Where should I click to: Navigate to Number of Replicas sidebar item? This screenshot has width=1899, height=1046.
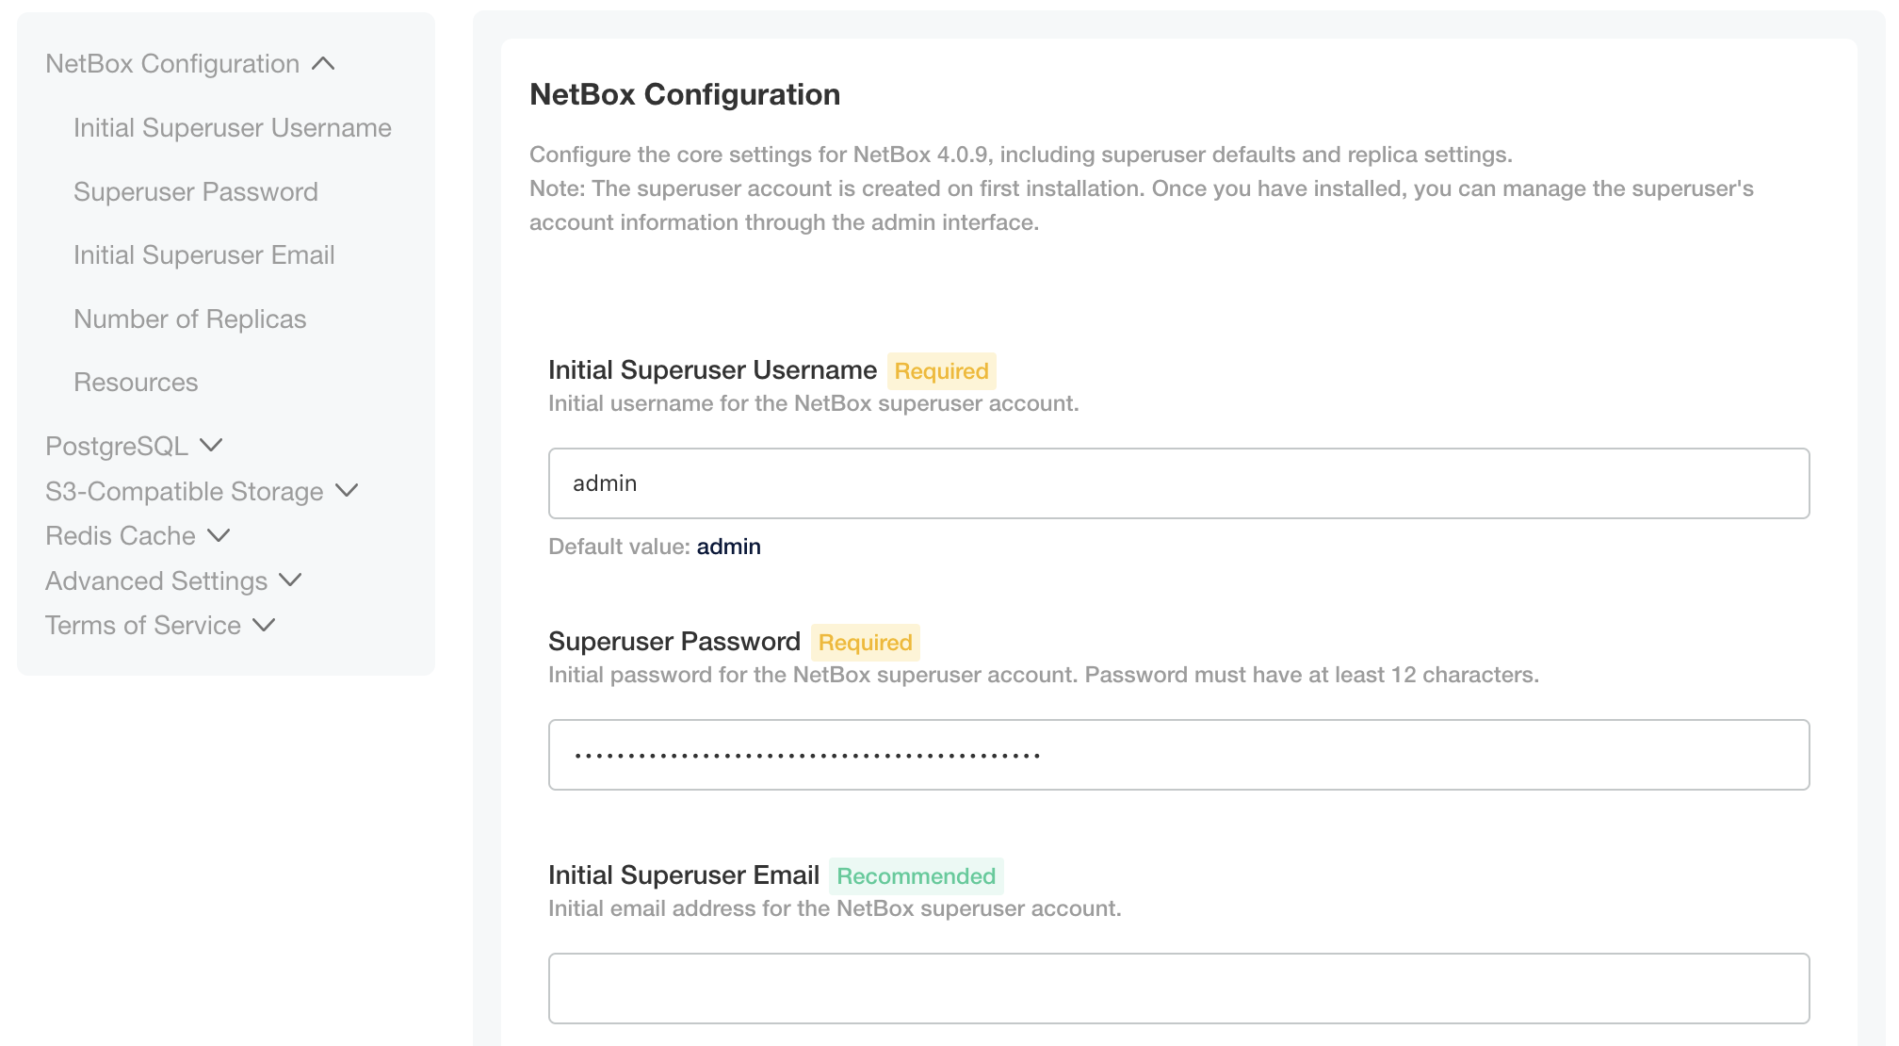(189, 317)
